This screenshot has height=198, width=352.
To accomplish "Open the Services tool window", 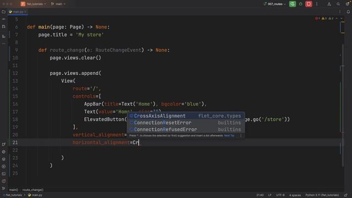I will point(4,167).
